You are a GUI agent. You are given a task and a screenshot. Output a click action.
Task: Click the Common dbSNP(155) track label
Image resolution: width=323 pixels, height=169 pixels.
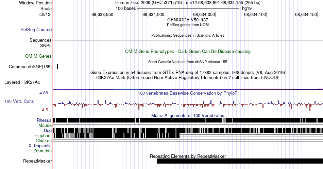coord(30,67)
